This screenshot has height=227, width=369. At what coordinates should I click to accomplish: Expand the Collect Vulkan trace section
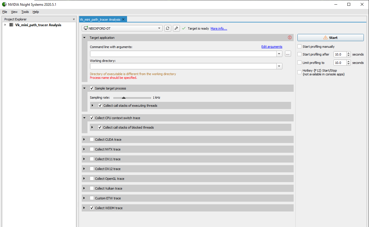point(84,188)
